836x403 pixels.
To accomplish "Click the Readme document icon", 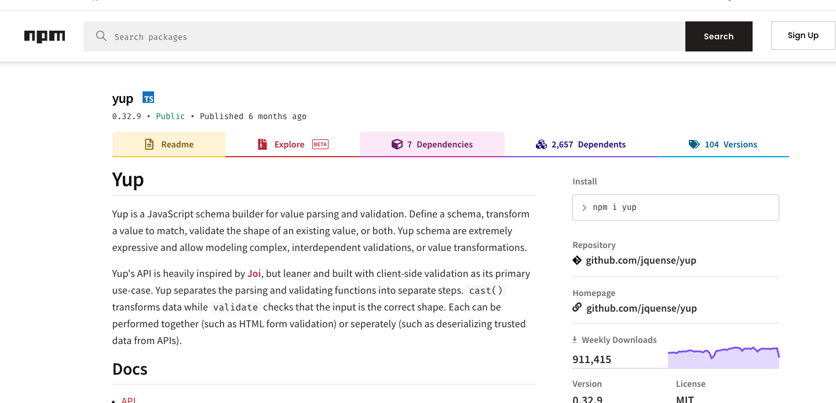I will click(149, 145).
